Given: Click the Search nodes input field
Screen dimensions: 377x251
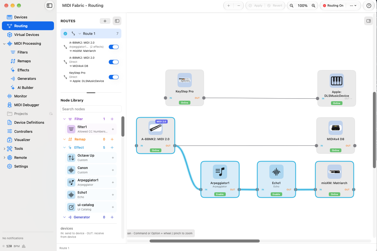Looking at the screenshot, I should point(91,109).
